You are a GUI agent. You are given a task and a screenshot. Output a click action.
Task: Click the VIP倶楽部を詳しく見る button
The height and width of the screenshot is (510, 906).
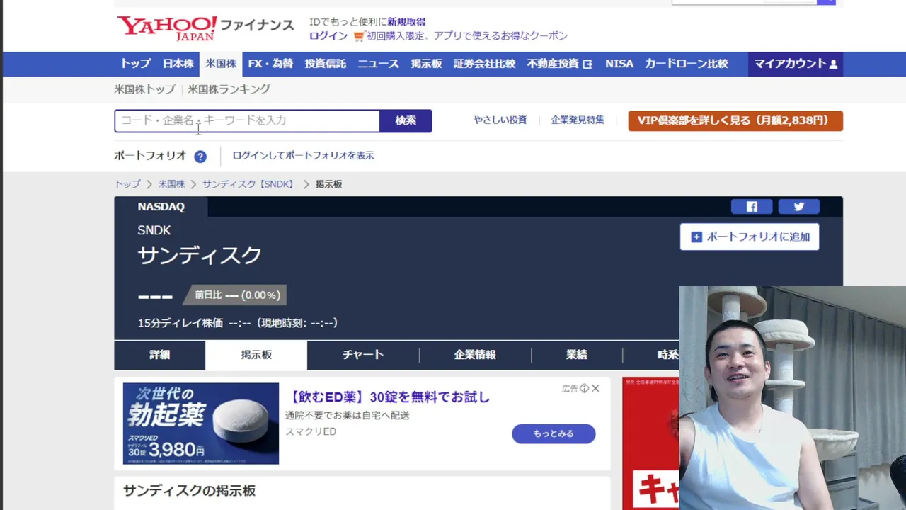click(x=735, y=120)
